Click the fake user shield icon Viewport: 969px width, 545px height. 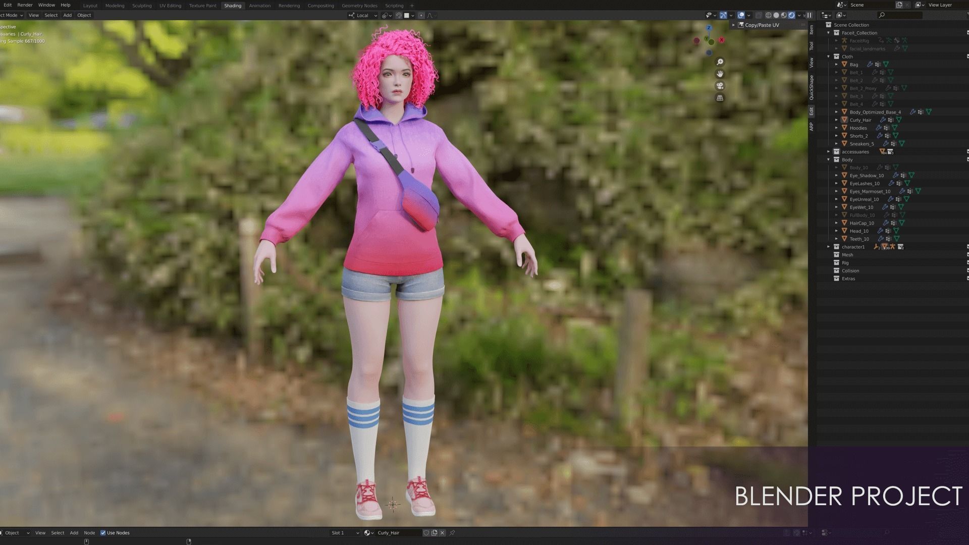(x=426, y=533)
